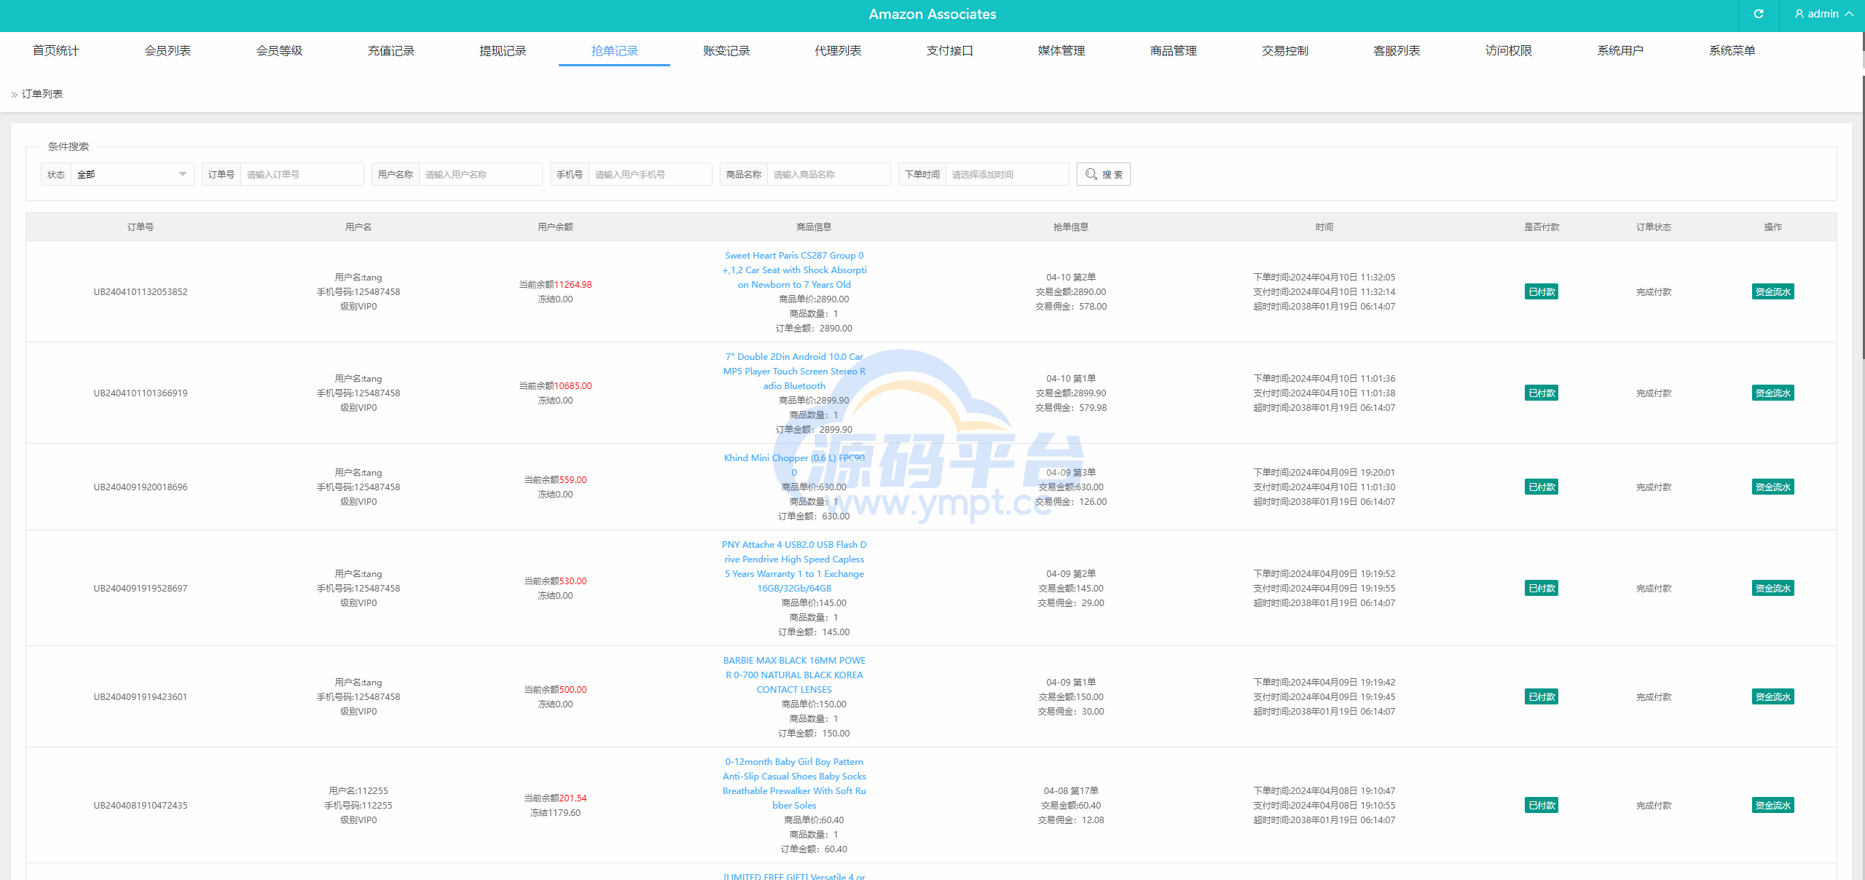Go to the 访问权限 tab

coord(1509,50)
